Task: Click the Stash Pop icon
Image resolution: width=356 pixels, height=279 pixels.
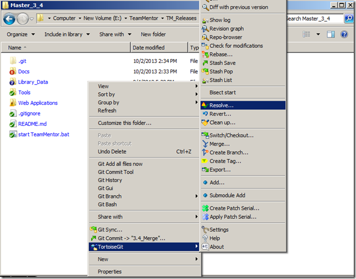Action: coord(205,72)
